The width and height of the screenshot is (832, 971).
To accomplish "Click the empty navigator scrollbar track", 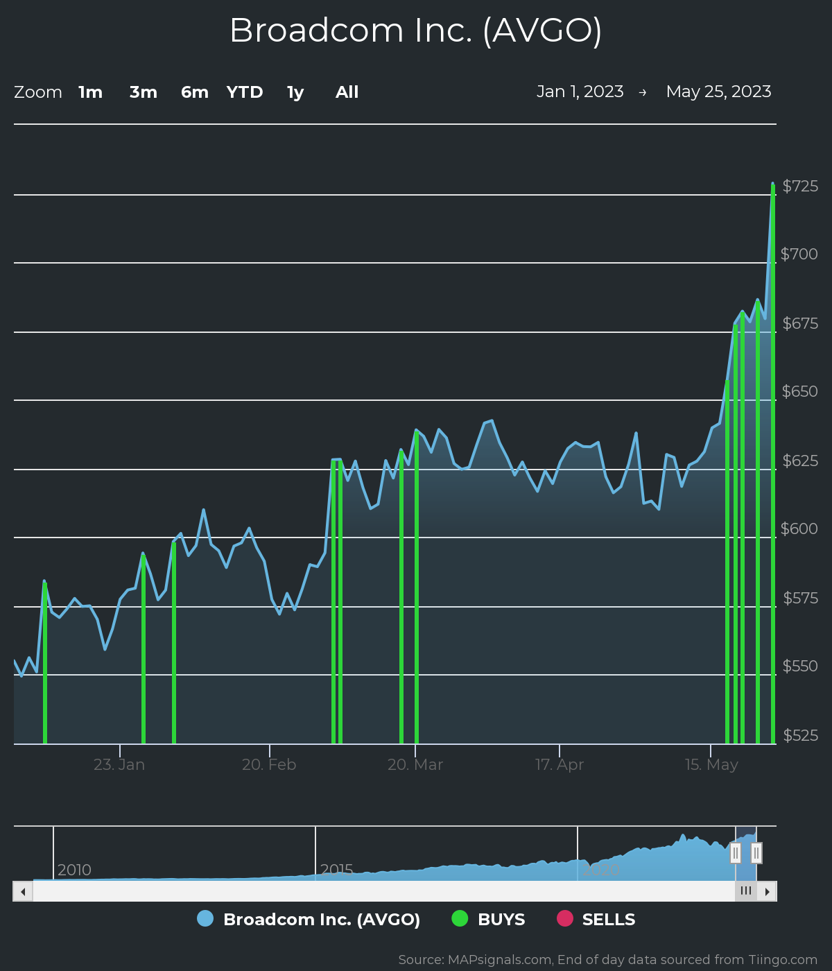I will 384,891.
